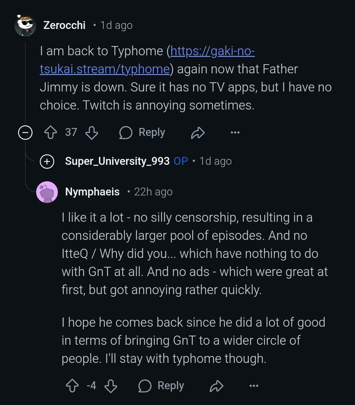Click the blue OP badge
Image resolution: width=355 pixels, height=405 pixels.
[x=181, y=161]
